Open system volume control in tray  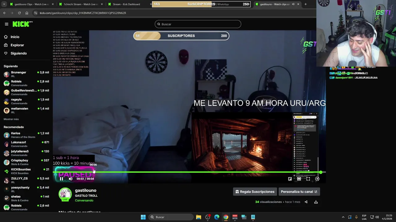click(x=377, y=217)
